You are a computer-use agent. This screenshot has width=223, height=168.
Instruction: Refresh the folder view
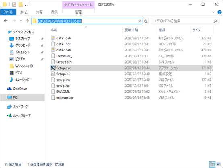click(145, 21)
